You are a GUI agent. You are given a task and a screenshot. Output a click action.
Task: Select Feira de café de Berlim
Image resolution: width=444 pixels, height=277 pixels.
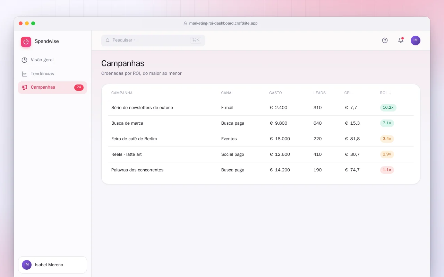(x=134, y=139)
